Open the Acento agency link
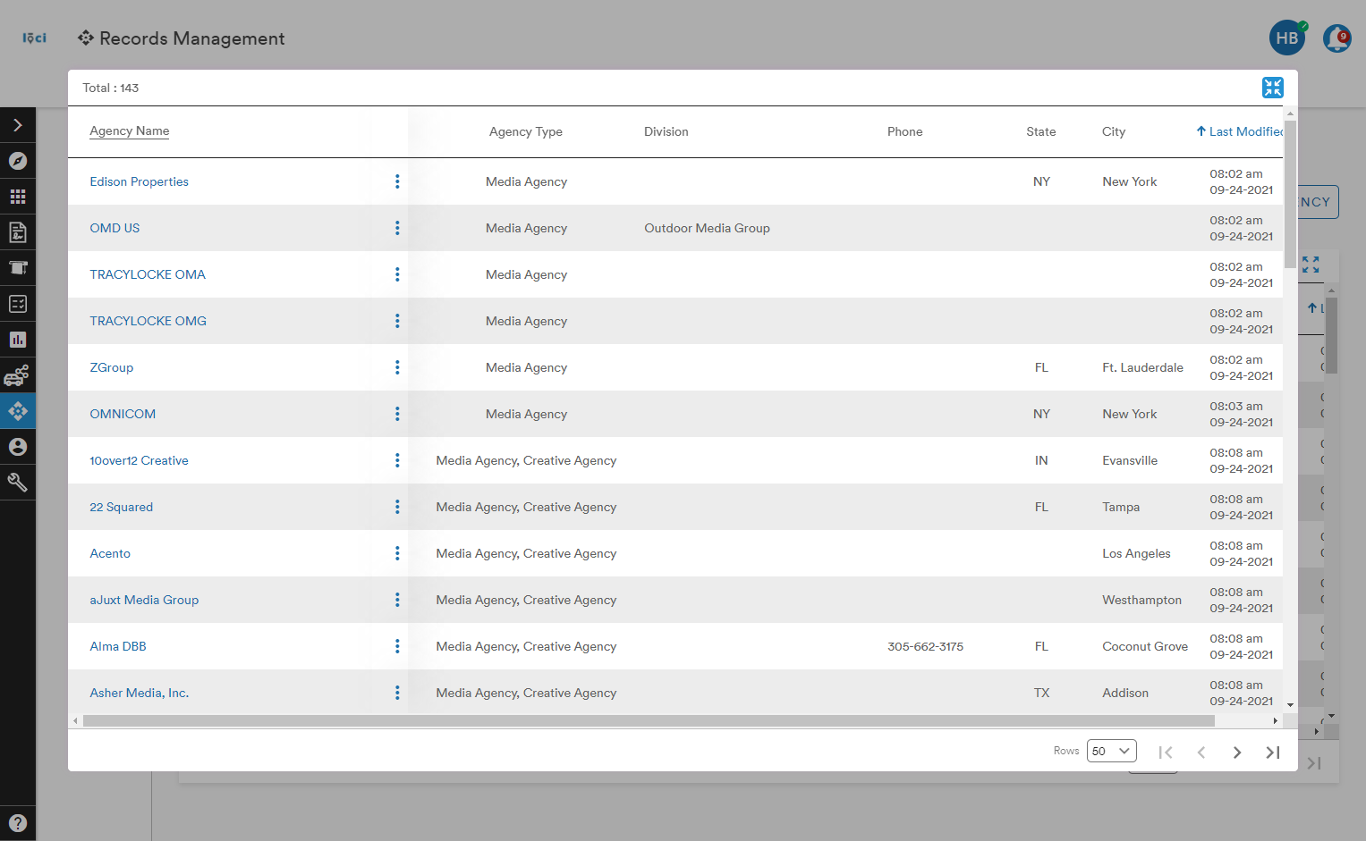Screen dimensions: 1366x841 coord(110,553)
